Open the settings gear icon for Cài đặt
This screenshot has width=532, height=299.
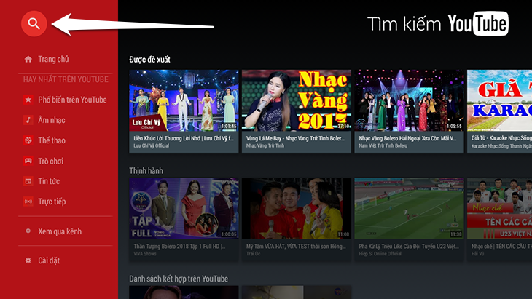coord(28,260)
